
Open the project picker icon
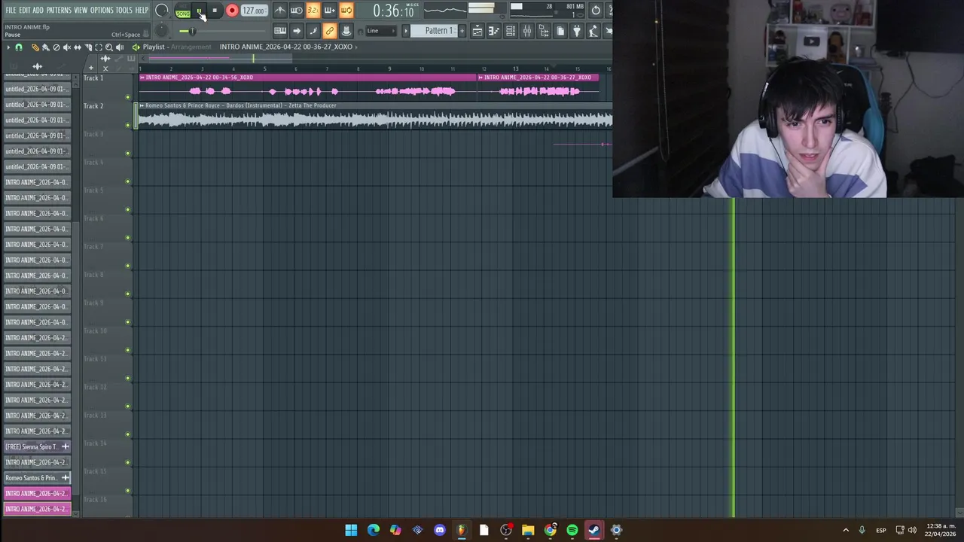tap(560, 31)
